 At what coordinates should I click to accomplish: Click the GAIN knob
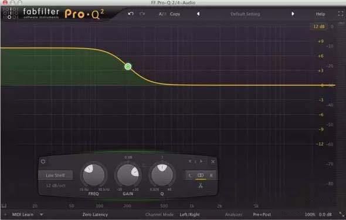(128, 175)
